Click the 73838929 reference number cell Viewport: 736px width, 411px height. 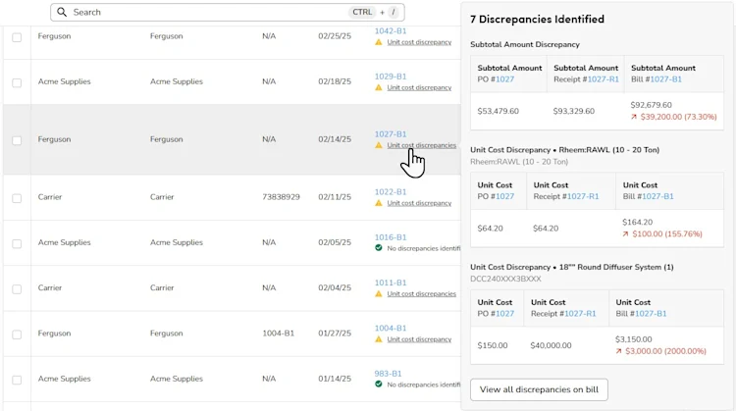point(282,197)
